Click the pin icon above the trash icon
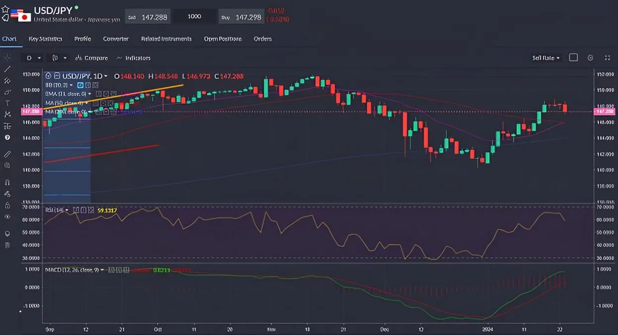This screenshot has height=335, width=618. coord(7,233)
